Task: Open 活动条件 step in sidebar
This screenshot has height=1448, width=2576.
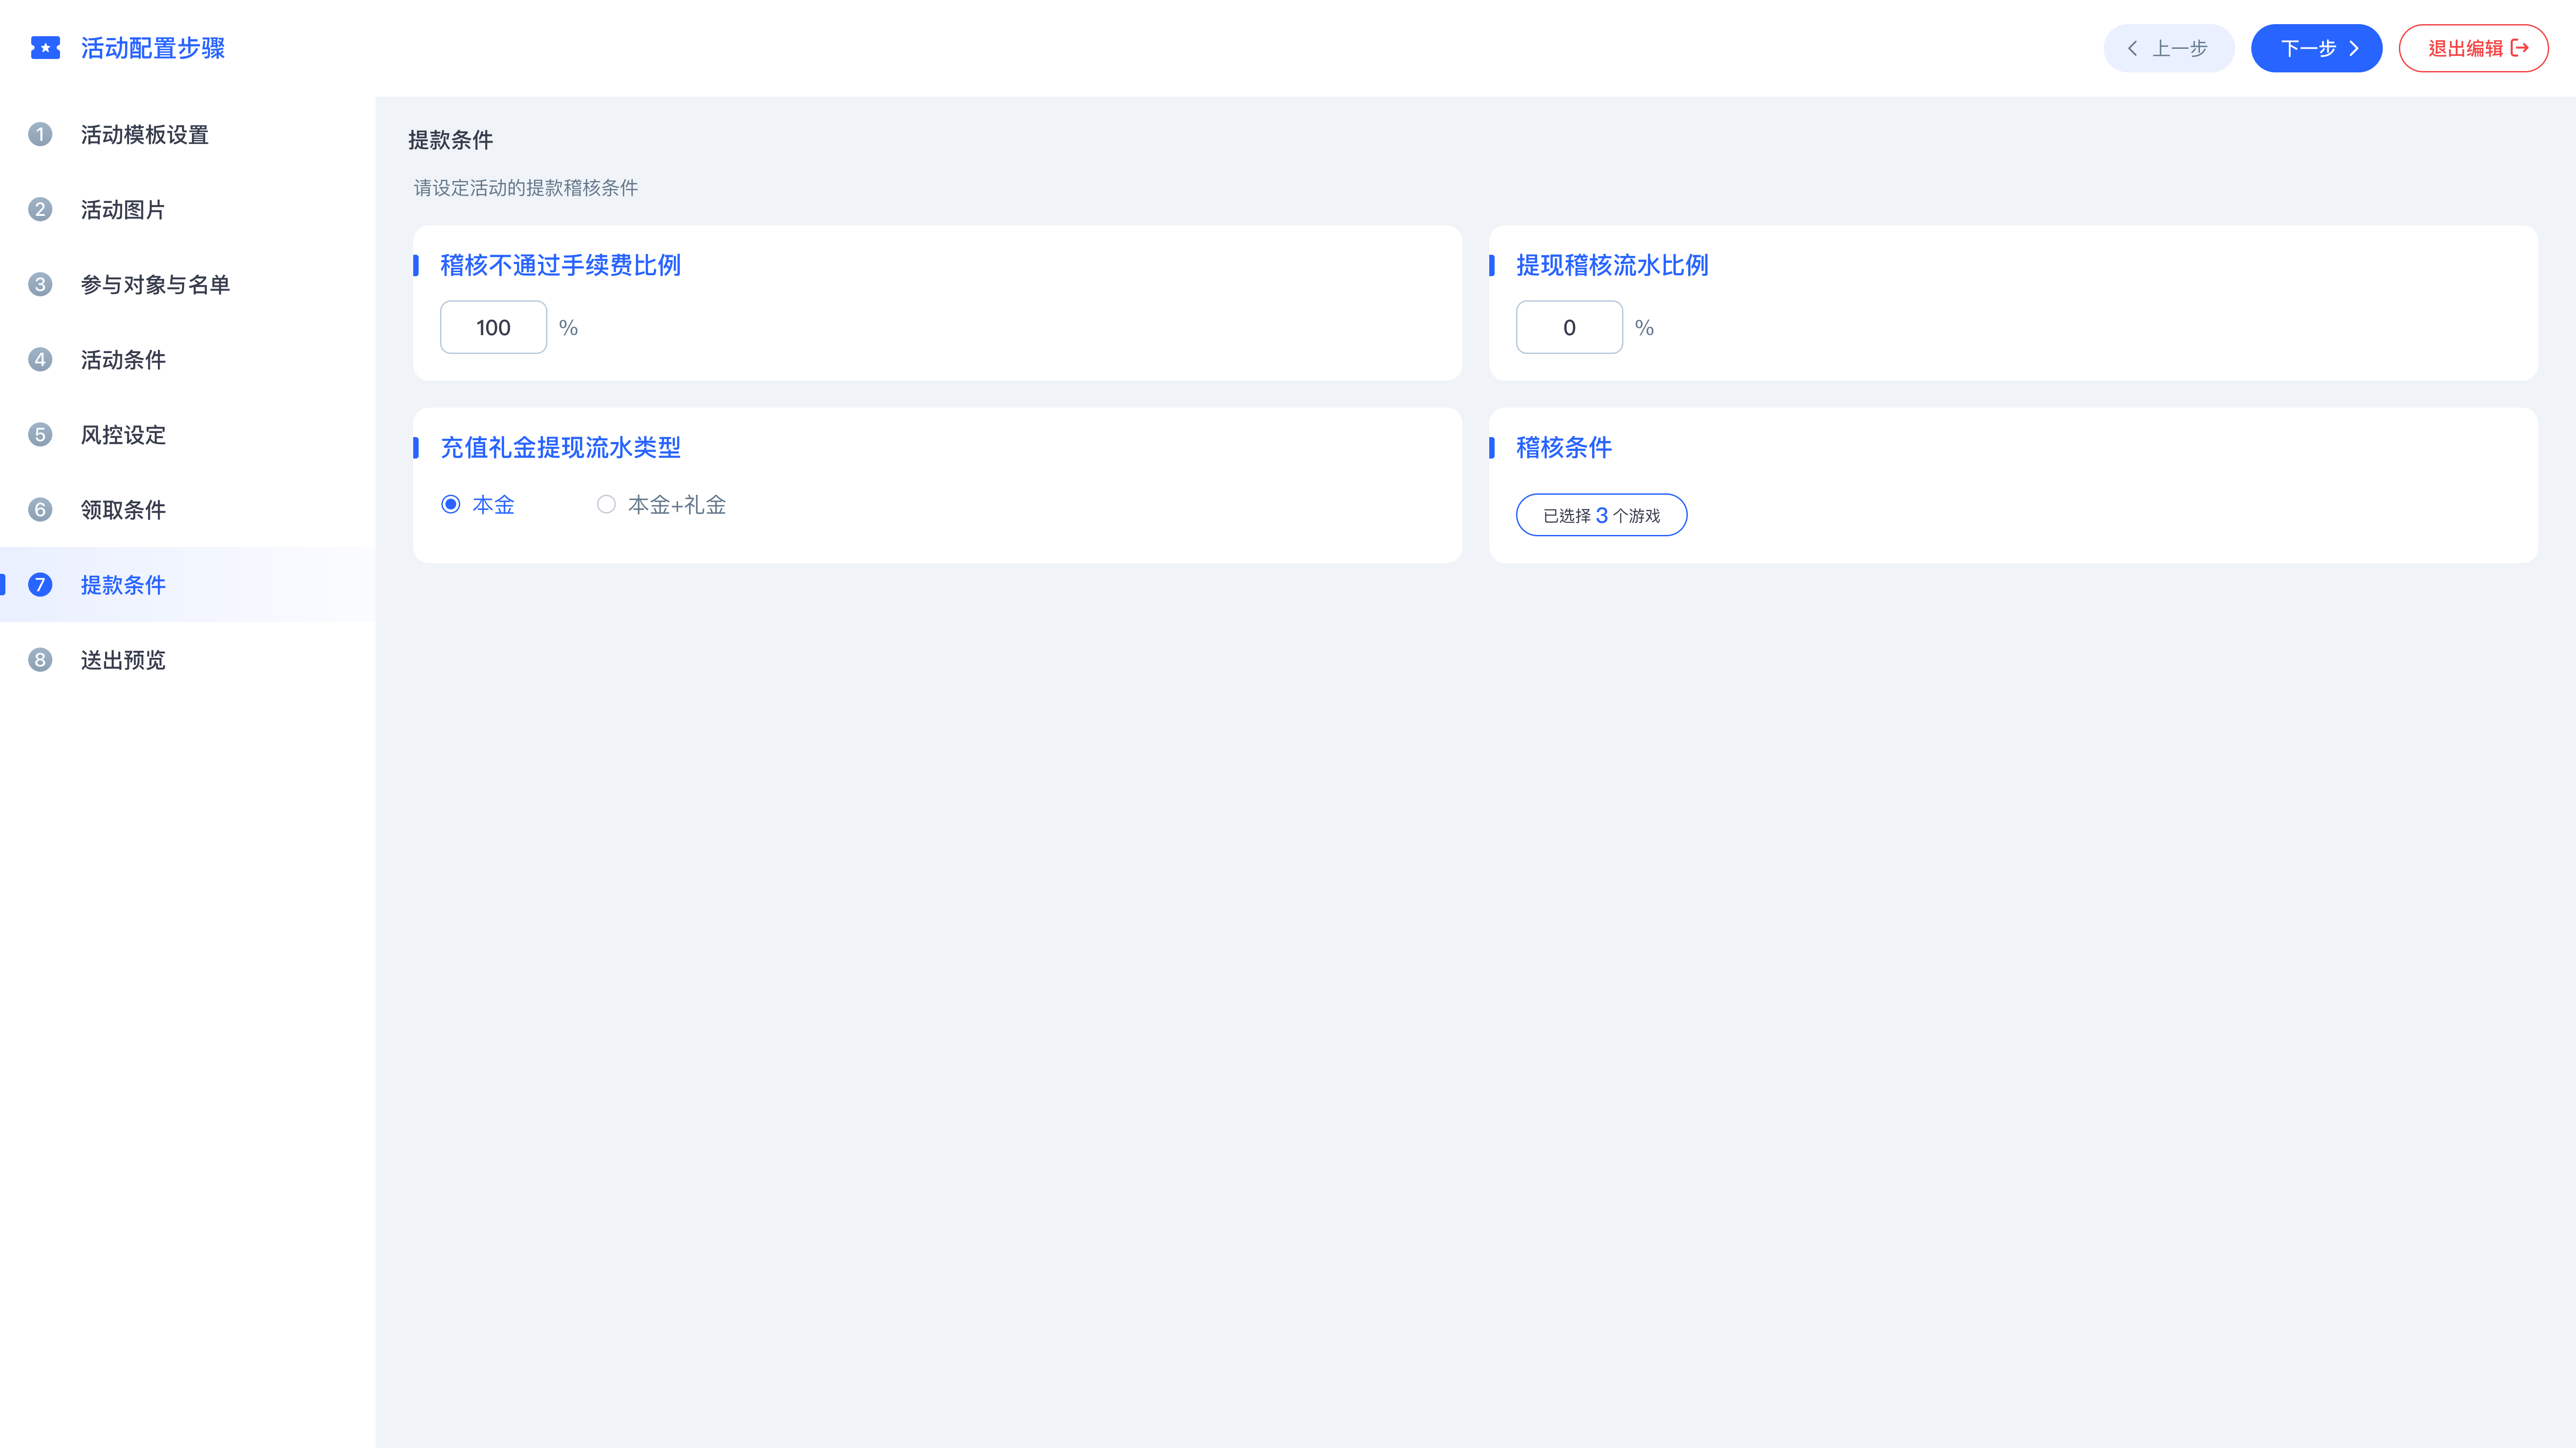Action: coord(123,360)
